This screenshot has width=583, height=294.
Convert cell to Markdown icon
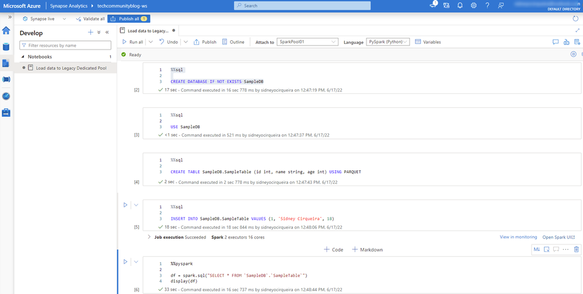(x=536, y=250)
